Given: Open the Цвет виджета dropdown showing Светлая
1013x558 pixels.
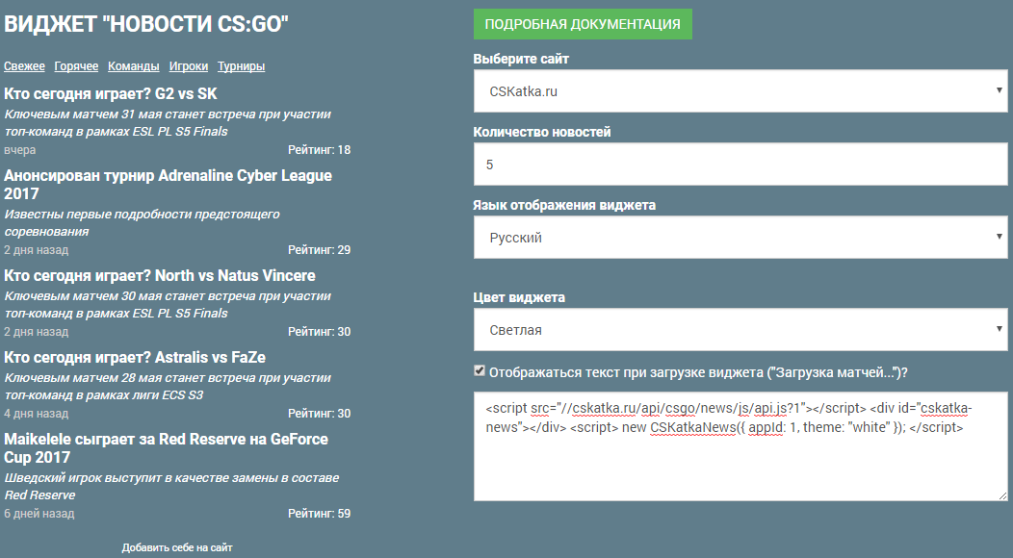Looking at the screenshot, I should [740, 329].
